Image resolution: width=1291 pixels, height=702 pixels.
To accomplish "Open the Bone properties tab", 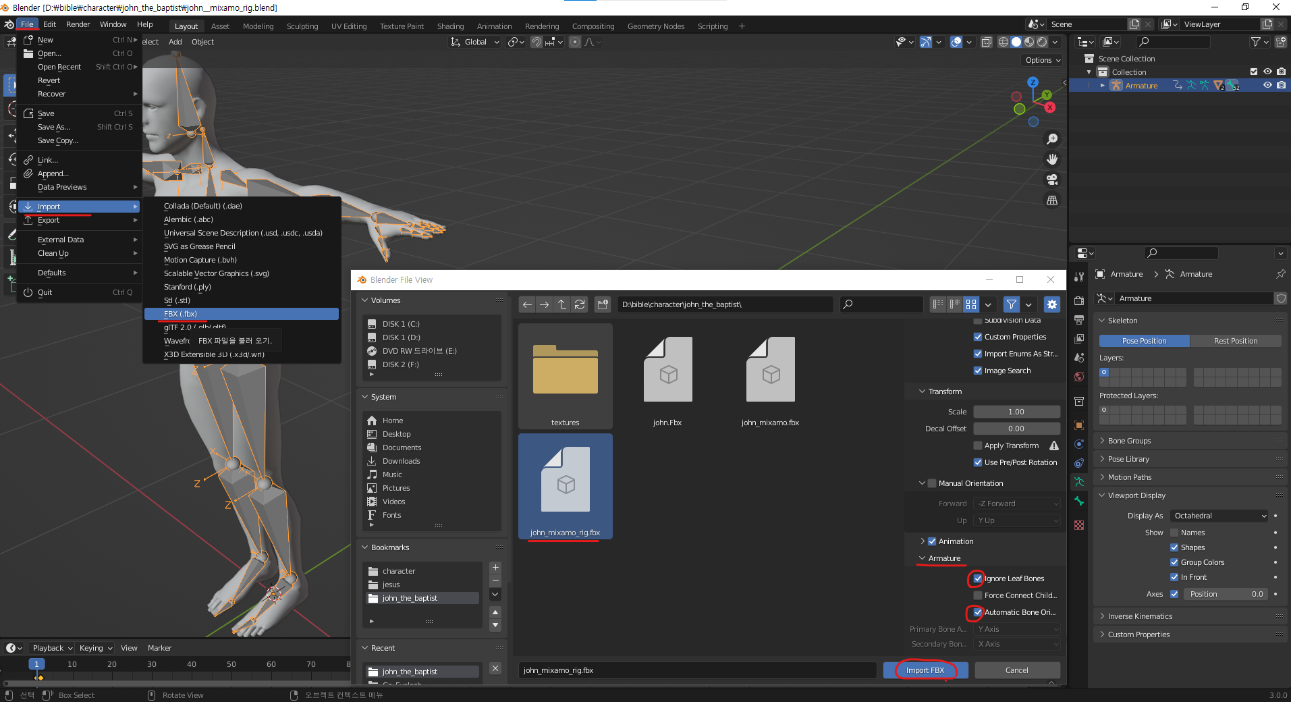I will click(1079, 501).
